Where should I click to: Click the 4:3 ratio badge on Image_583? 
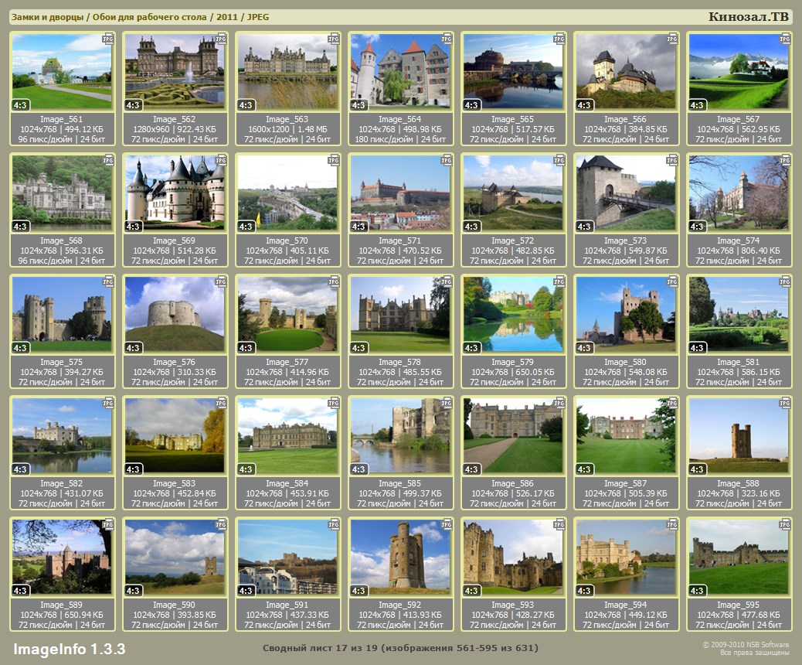tap(133, 469)
